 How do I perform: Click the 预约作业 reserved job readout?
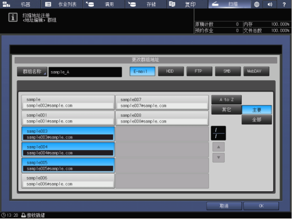pos(218,30)
